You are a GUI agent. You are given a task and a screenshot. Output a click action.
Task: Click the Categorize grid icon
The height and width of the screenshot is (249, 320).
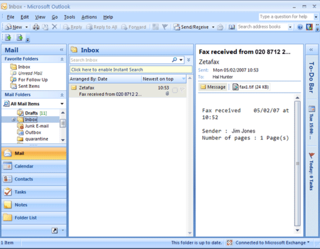pyautogui.click(x=155, y=27)
